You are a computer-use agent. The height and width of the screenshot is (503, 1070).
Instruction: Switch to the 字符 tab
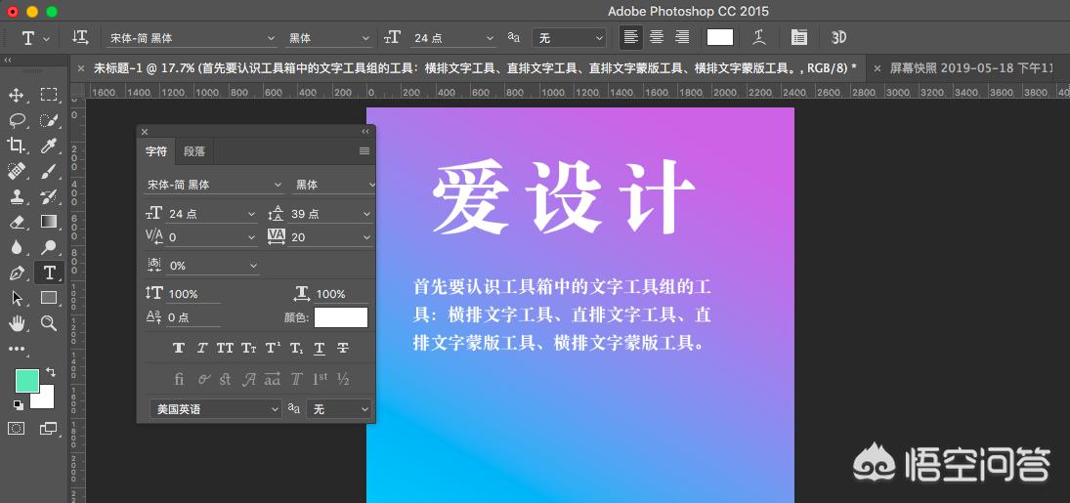pos(156,151)
